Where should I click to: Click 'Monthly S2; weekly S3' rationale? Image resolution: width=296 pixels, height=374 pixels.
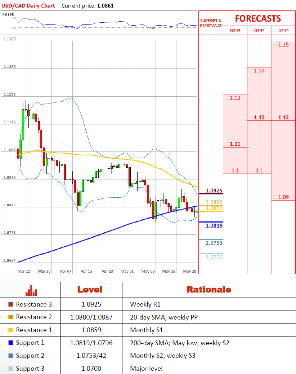163,356
